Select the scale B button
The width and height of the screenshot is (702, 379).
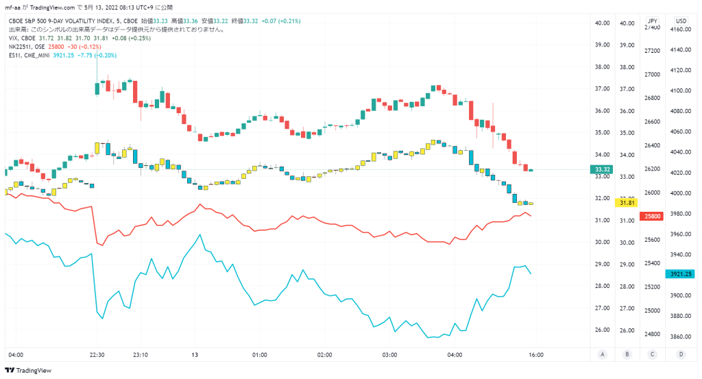[x=627, y=354]
